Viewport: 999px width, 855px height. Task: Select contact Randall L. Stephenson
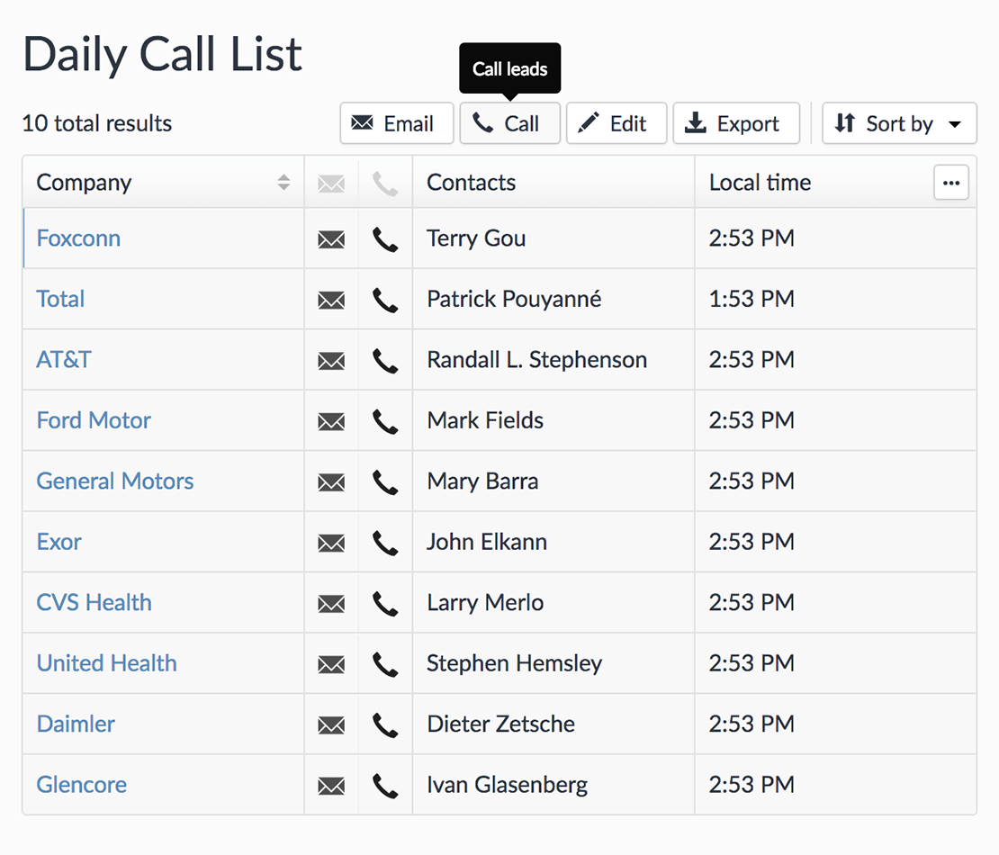(x=536, y=360)
